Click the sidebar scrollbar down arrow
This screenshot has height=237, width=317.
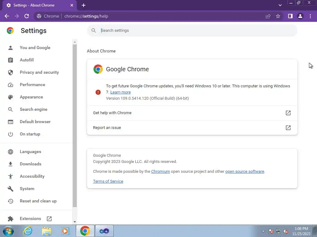(x=75, y=222)
